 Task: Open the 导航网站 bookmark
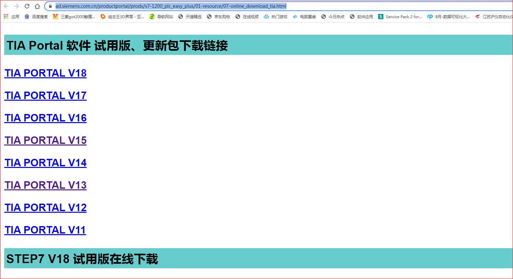coord(161,17)
